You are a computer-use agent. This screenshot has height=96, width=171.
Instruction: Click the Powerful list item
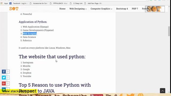click(x=27, y=14)
